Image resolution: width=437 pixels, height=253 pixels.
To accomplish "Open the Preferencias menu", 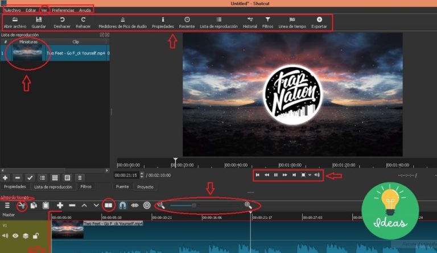I will point(63,10).
